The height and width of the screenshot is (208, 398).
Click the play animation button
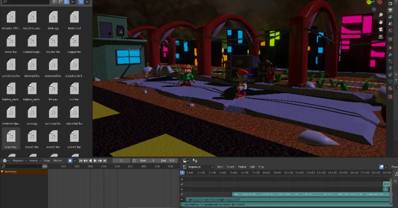pos(95,161)
